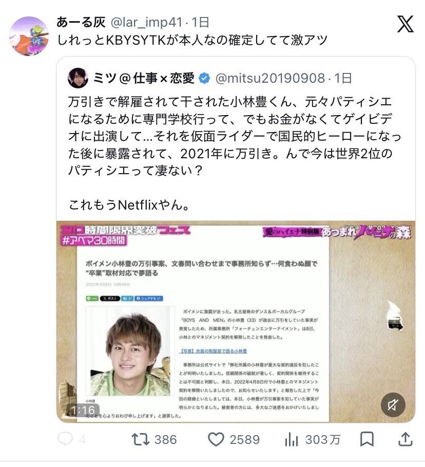Open あーる灰 profile avatar
Screen dimensions: 425x467
[x=29, y=36]
